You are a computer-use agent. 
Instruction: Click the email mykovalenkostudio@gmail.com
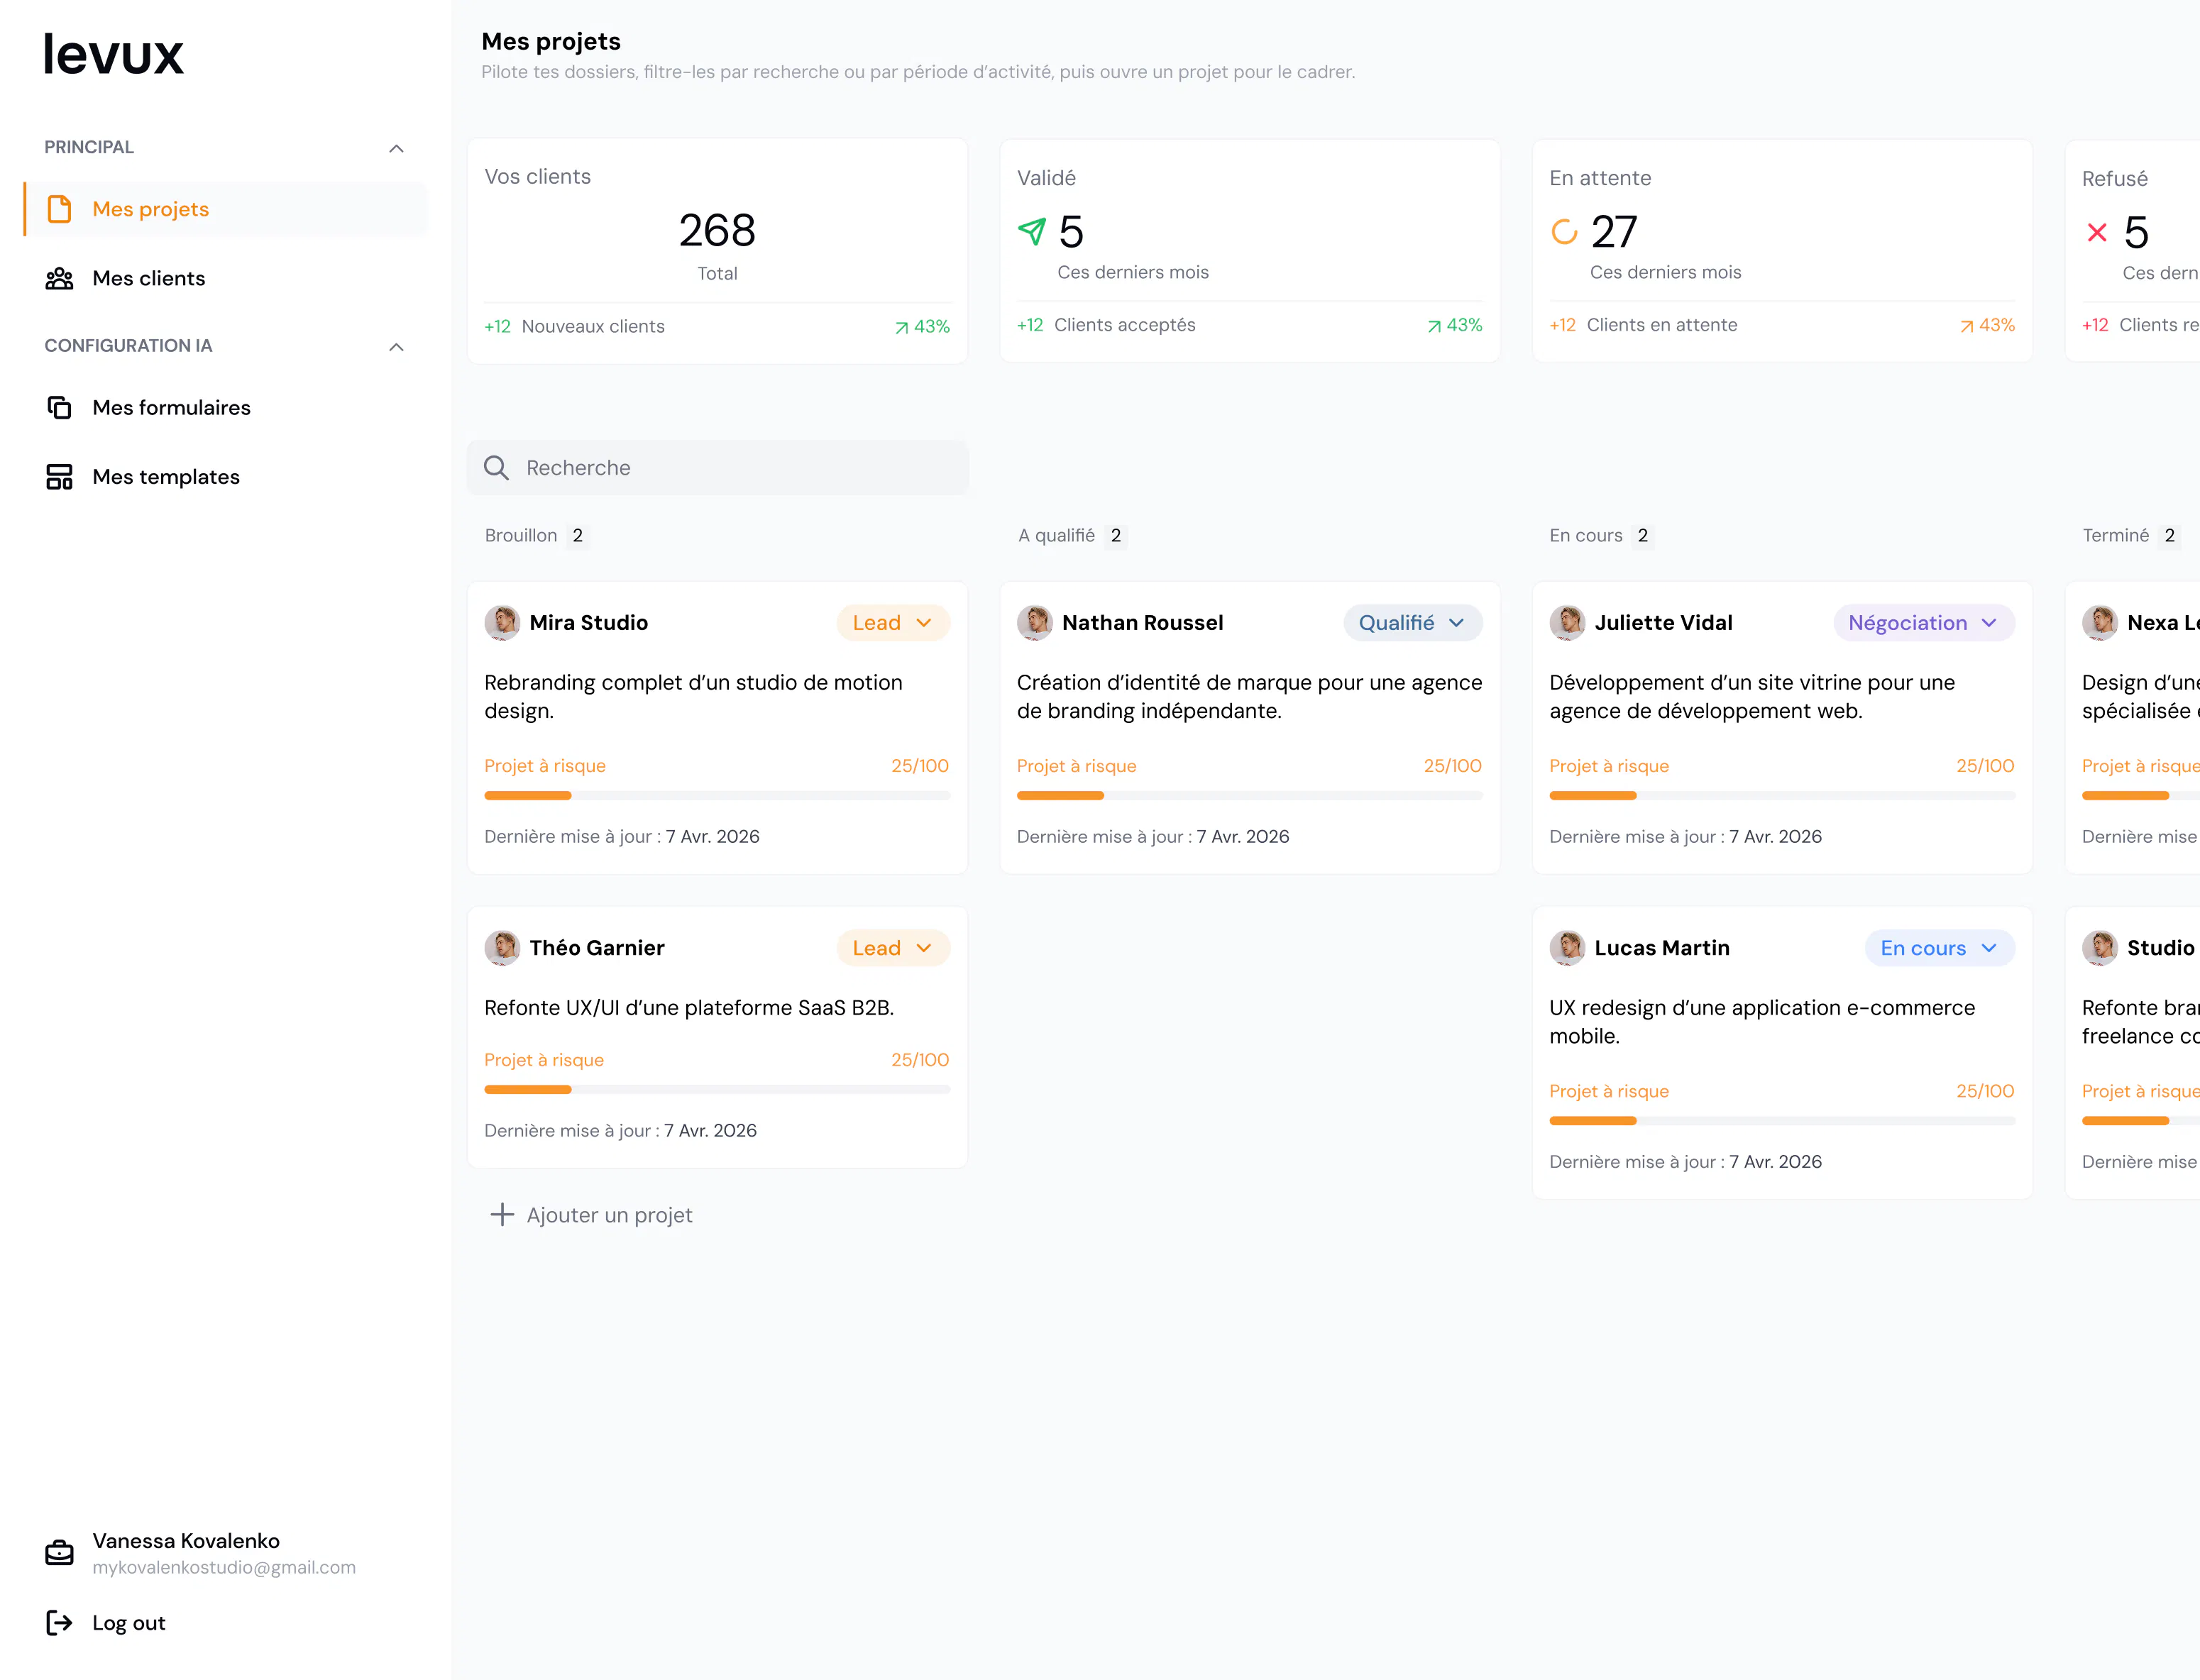[224, 1567]
